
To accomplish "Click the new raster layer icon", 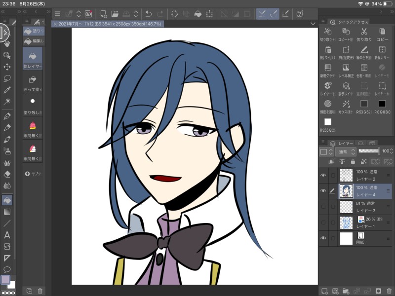I will click(x=324, y=291).
